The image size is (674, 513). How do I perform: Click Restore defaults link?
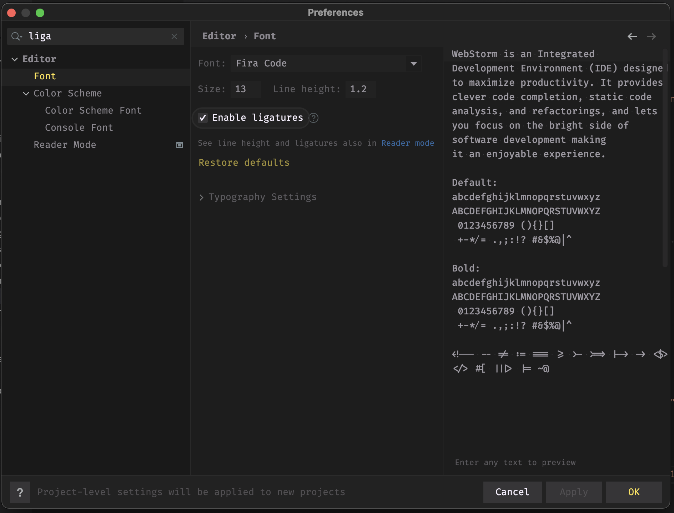click(x=244, y=163)
